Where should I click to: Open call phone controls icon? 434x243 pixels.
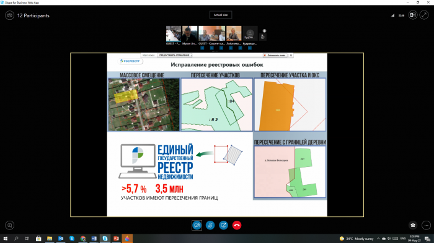[413, 225]
